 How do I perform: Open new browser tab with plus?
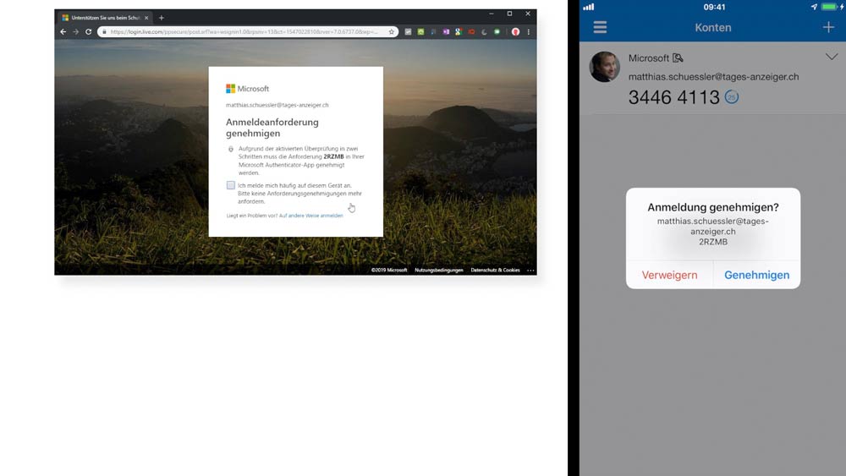tap(161, 18)
